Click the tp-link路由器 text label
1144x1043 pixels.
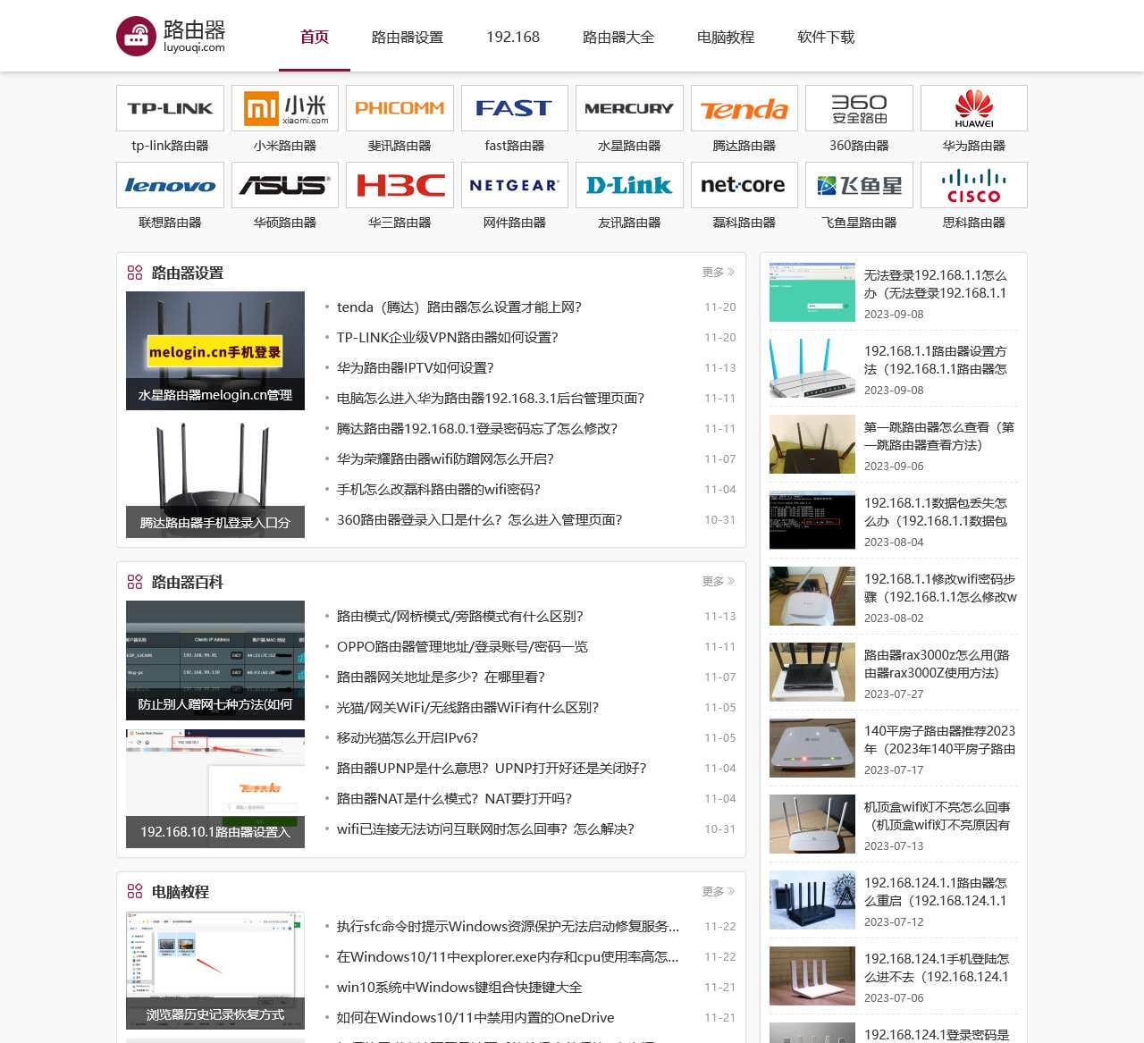[x=170, y=146]
